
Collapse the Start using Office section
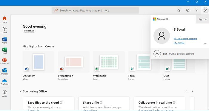(x=20, y=91)
